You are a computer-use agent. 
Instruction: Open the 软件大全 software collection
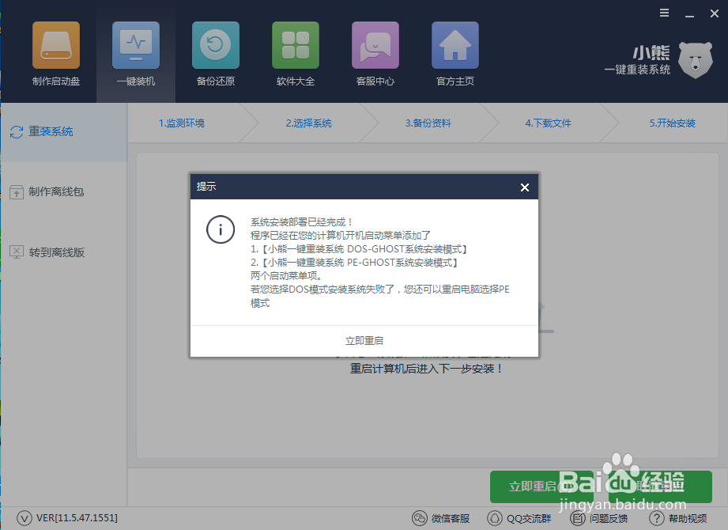tap(295, 54)
